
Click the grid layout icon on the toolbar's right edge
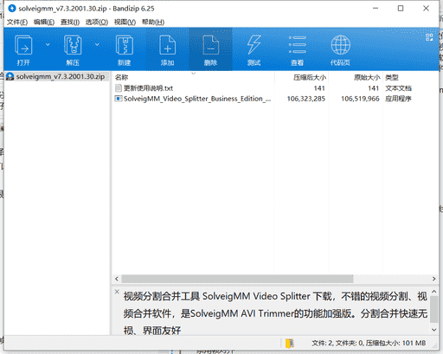[x=429, y=37]
